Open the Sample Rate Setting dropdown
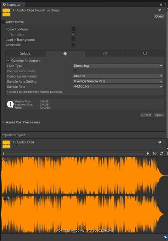The width and height of the screenshot is (168, 241). 118,81
